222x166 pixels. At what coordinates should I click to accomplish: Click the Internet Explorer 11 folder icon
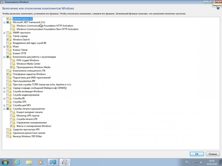click(x=11, y=19)
